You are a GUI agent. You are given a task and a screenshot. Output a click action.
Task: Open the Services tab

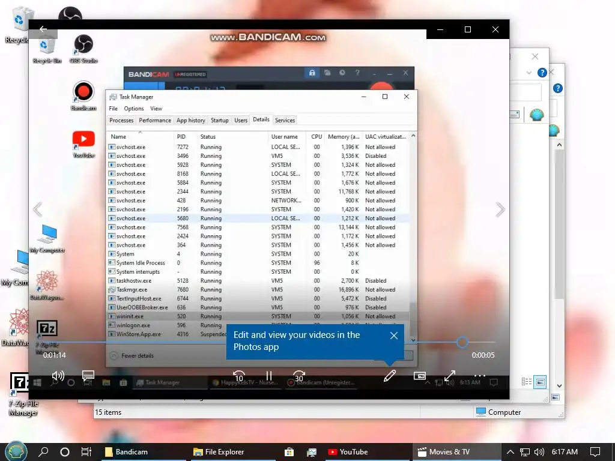(285, 120)
